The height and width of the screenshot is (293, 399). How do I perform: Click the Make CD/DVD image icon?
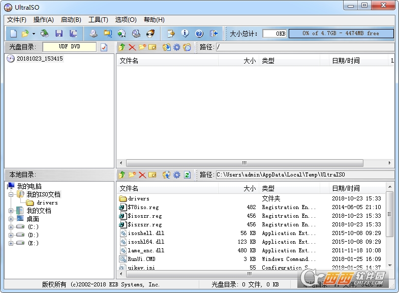pyautogui.click(x=94, y=34)
